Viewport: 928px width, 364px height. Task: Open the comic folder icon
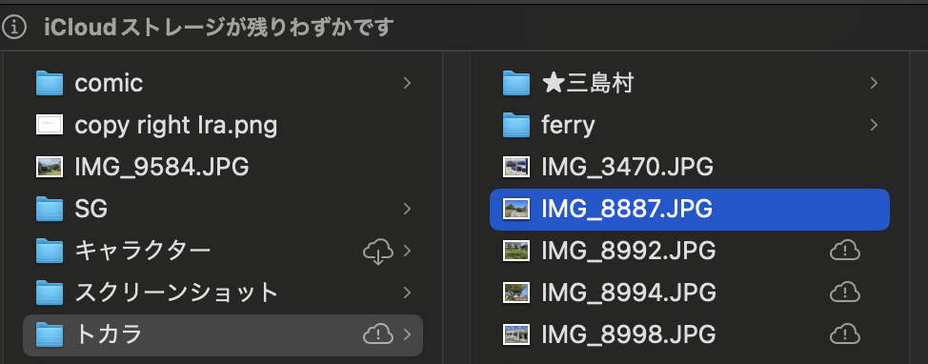(x=50, y=84)
